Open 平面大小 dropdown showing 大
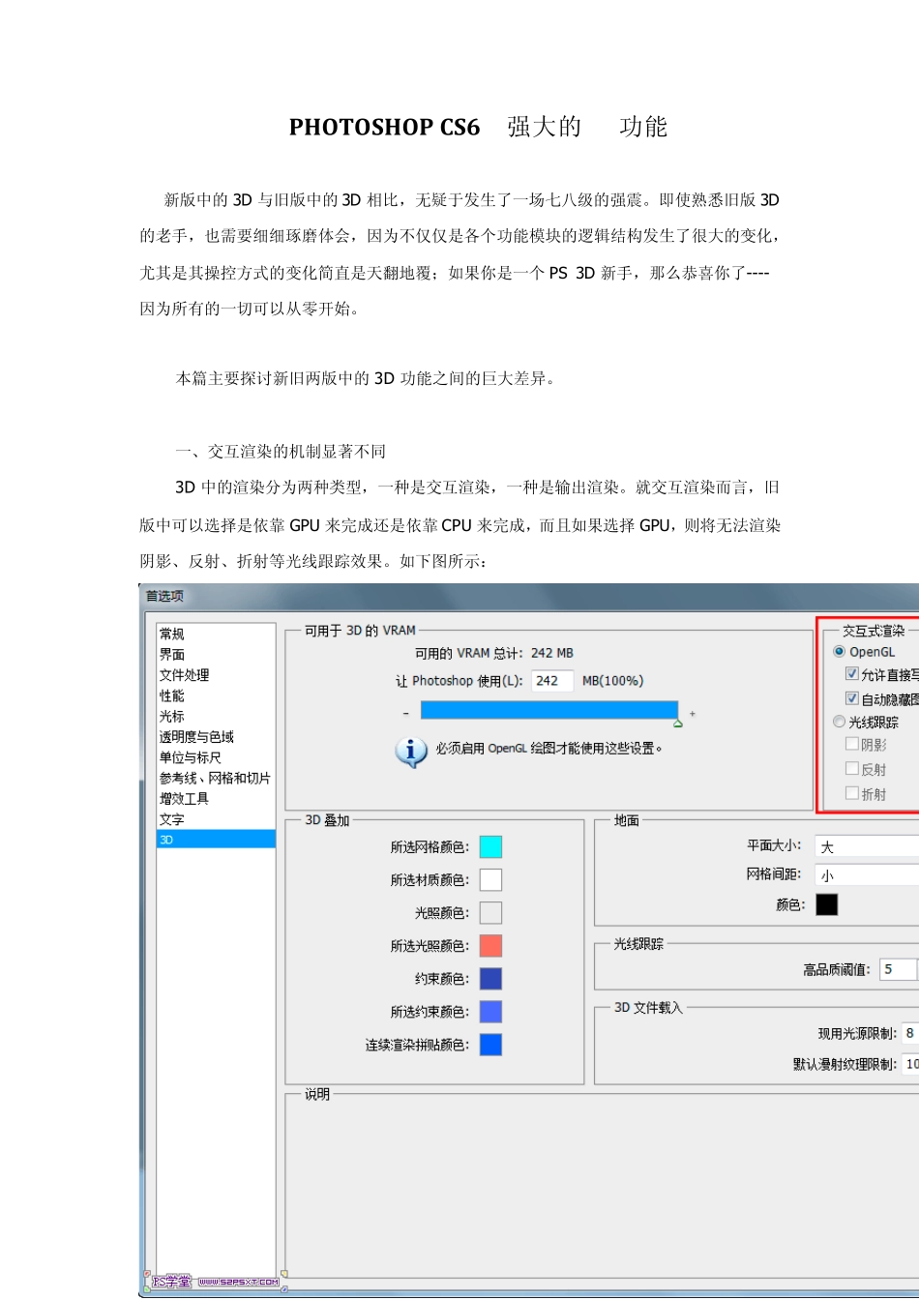Screen dimensions: 919x1300 pyautogui.click(x=867, y=847)
